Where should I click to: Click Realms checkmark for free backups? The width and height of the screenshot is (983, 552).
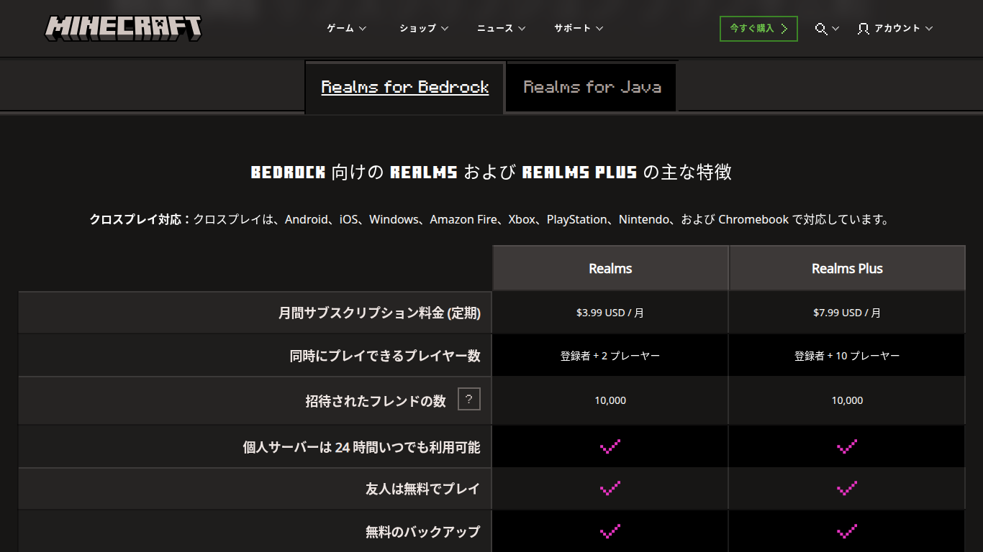pyautogui.click(x=610, y=532)
